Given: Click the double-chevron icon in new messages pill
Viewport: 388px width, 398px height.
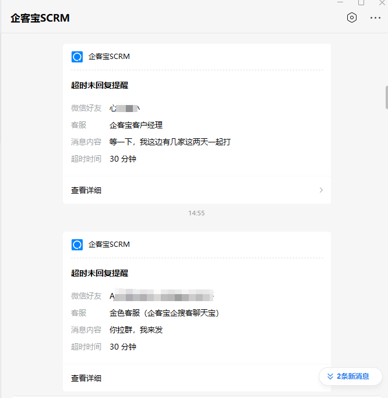Looking at the screenshot, I should tap(330, 376).
